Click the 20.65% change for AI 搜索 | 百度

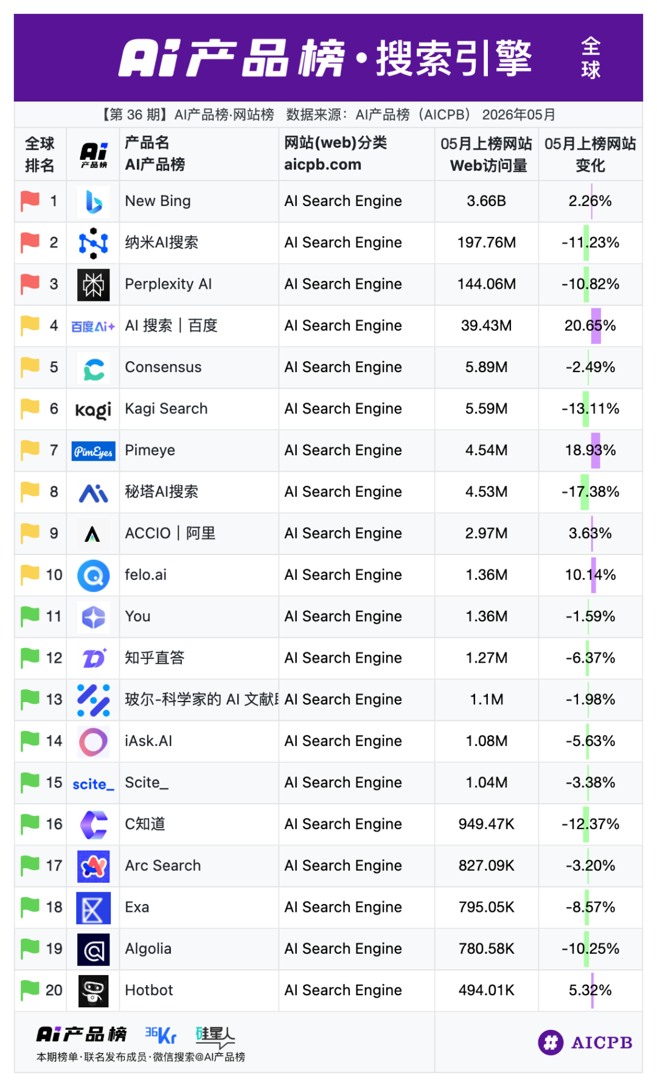[590, 326]
